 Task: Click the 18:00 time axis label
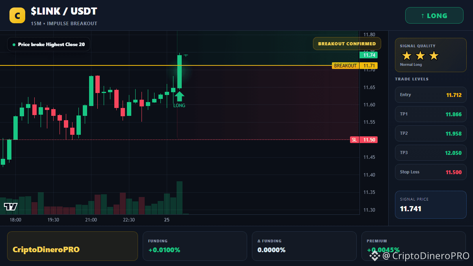point(15,220)
